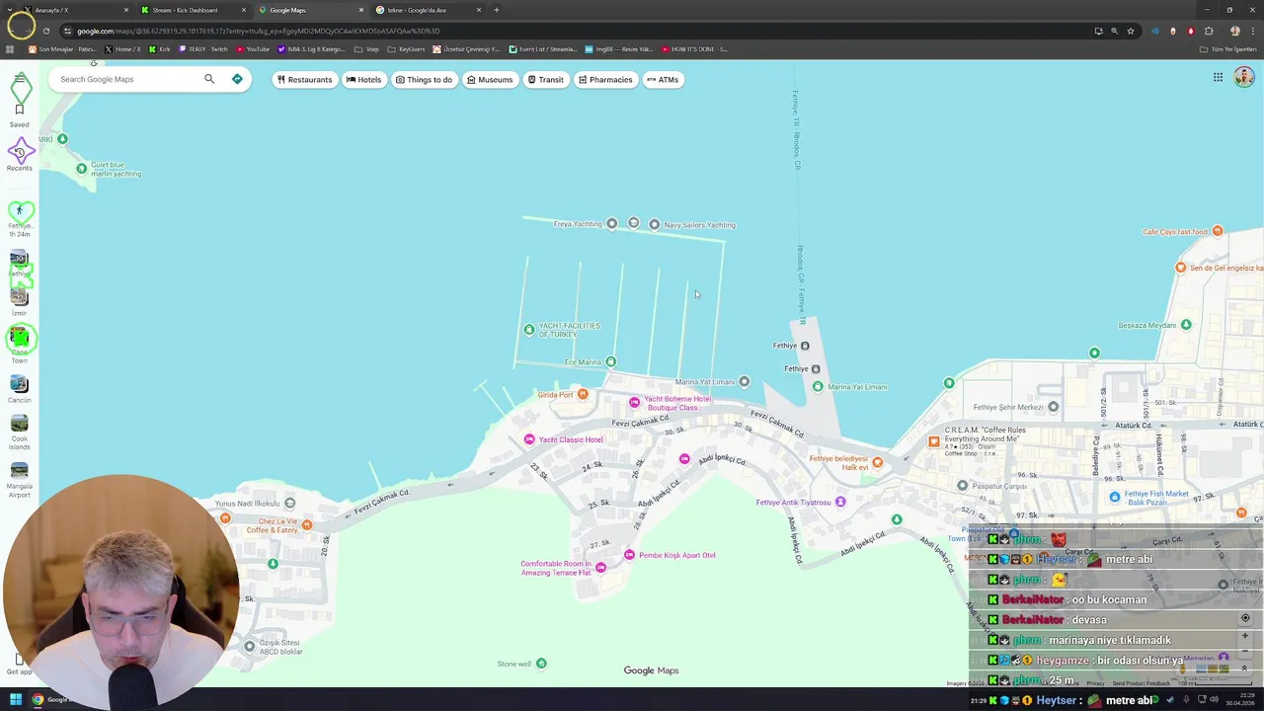This screenshot has width=1264, height=711.
Task: Click the Girida Port restaurant pin
Action: click(x=583, y=395)
